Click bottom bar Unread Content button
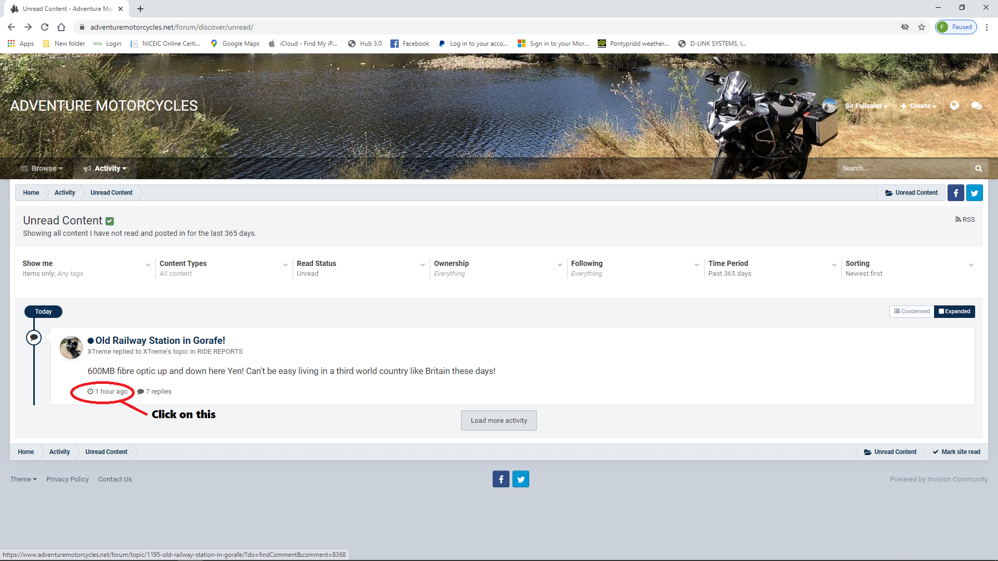This screenshot has height=561, width=998. coord(890,452)
